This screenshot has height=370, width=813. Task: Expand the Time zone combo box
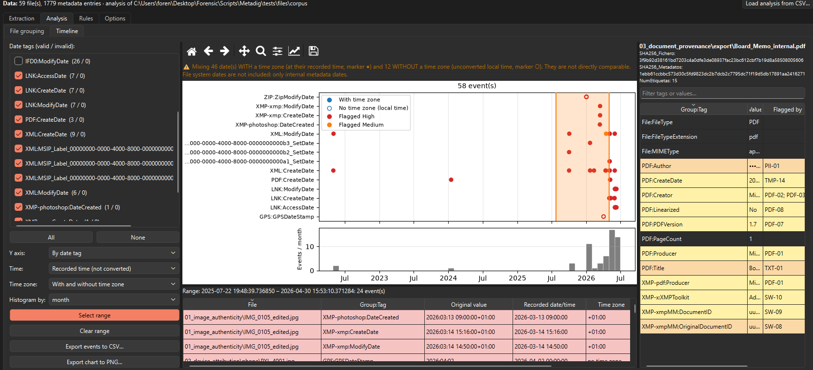click(x=114, y=284)
